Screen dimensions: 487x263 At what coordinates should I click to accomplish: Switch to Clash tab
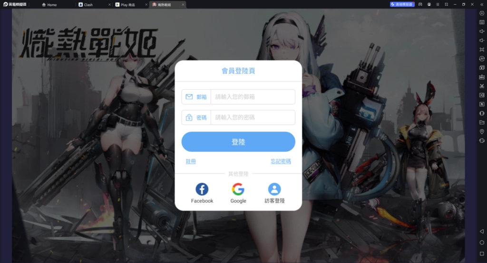86,5
